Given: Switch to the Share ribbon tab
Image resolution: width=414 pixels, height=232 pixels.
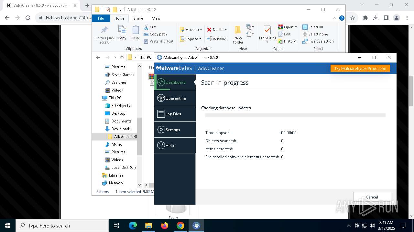Looking at the screenshot, I should pos(138,18).
